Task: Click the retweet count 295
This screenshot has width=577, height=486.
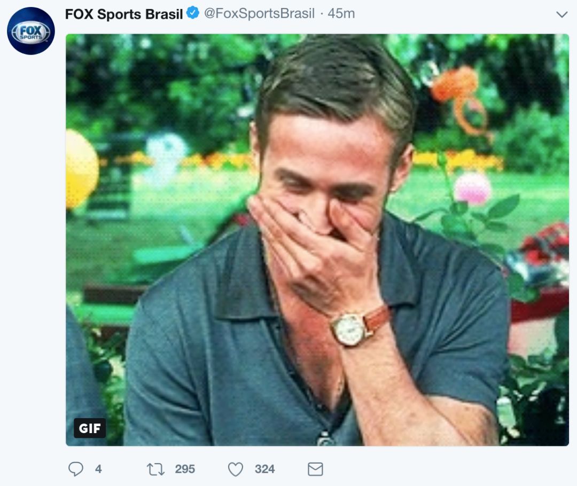Action: pyautogui.click(x=185, y=469)
